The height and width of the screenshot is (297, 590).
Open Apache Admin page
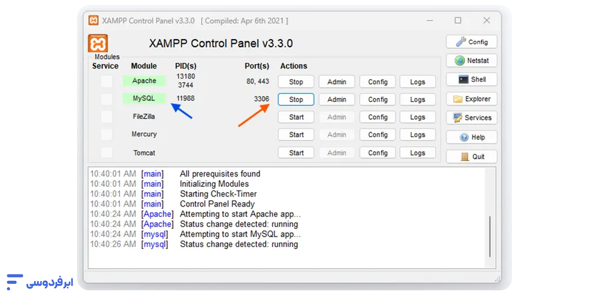336,82
